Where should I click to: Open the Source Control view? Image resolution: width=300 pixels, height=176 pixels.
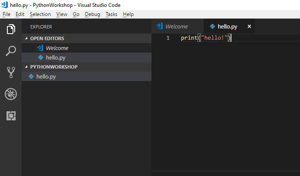coord(11,72)
